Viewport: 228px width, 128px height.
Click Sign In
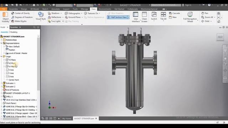click(187, 5)
